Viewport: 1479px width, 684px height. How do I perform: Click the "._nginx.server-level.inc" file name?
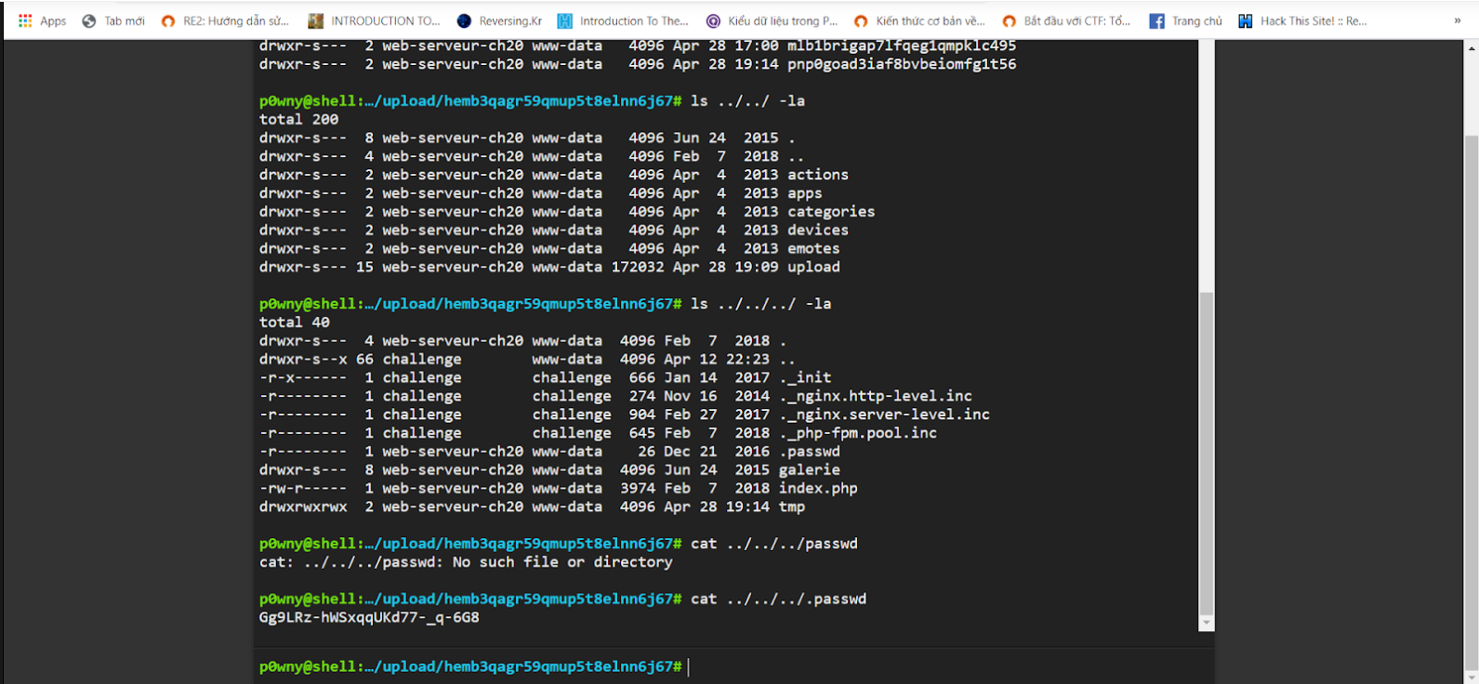(884, 414)
